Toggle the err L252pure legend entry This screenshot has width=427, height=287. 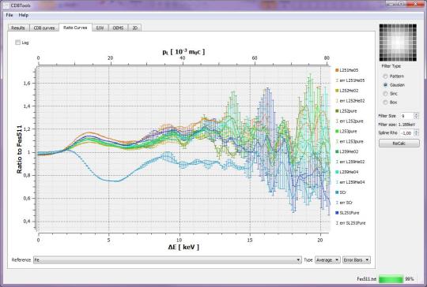pyautogui.click(x=350, y=121)
